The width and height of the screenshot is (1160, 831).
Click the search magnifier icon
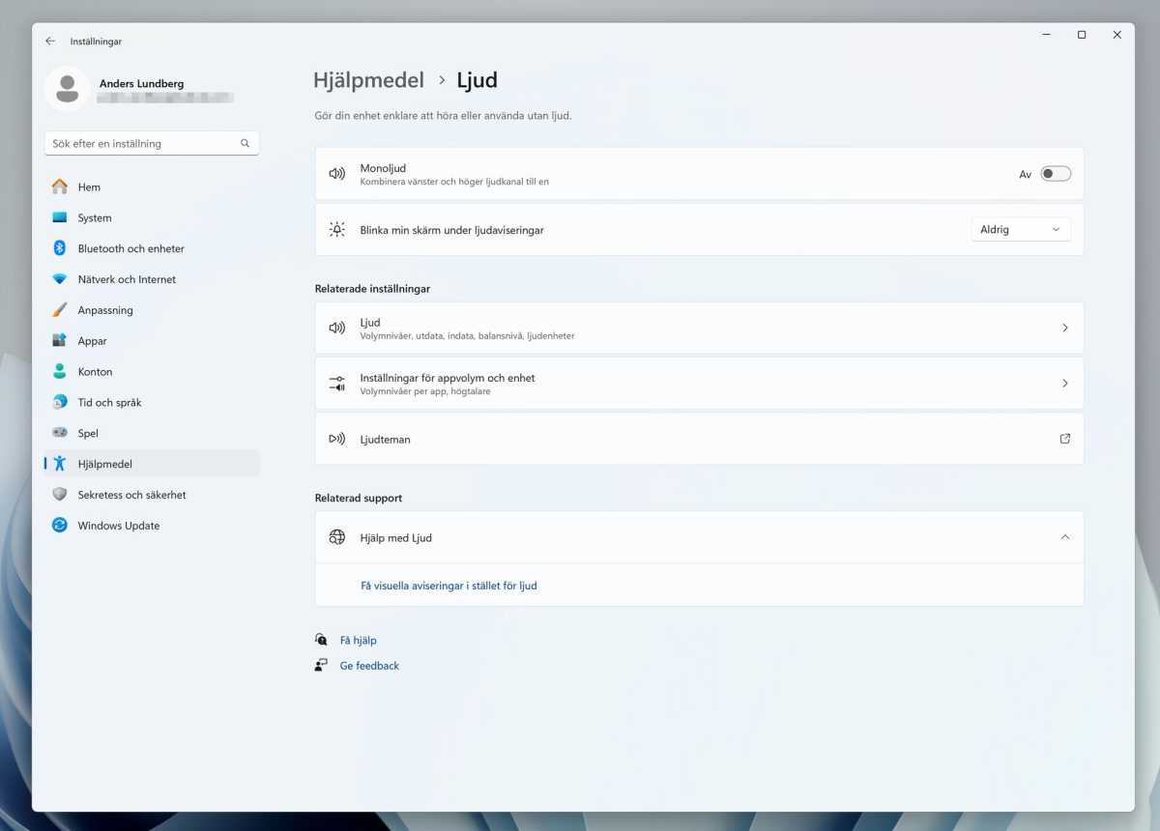[x=245, y=143]
